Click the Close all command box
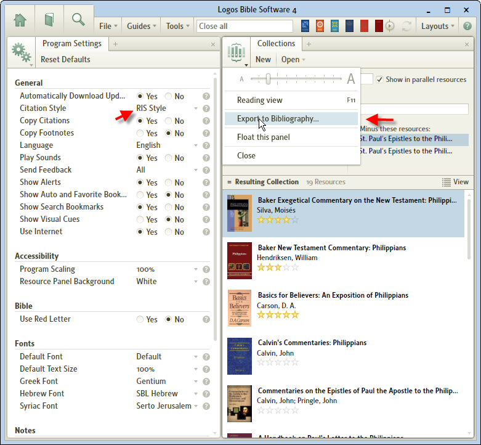The width and height of the screenshot is (481, 445). click(x=245, y=26)
